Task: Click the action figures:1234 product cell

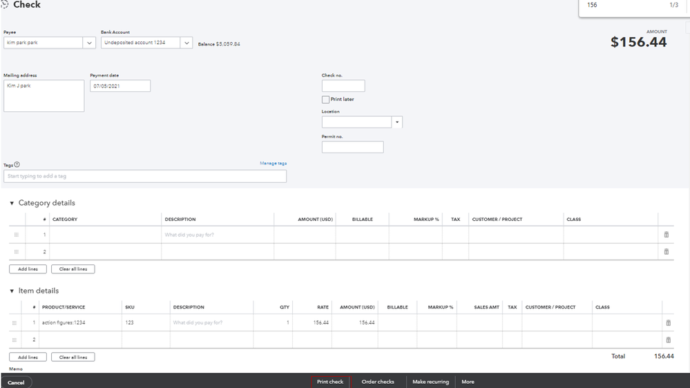Action: (80, 322)
